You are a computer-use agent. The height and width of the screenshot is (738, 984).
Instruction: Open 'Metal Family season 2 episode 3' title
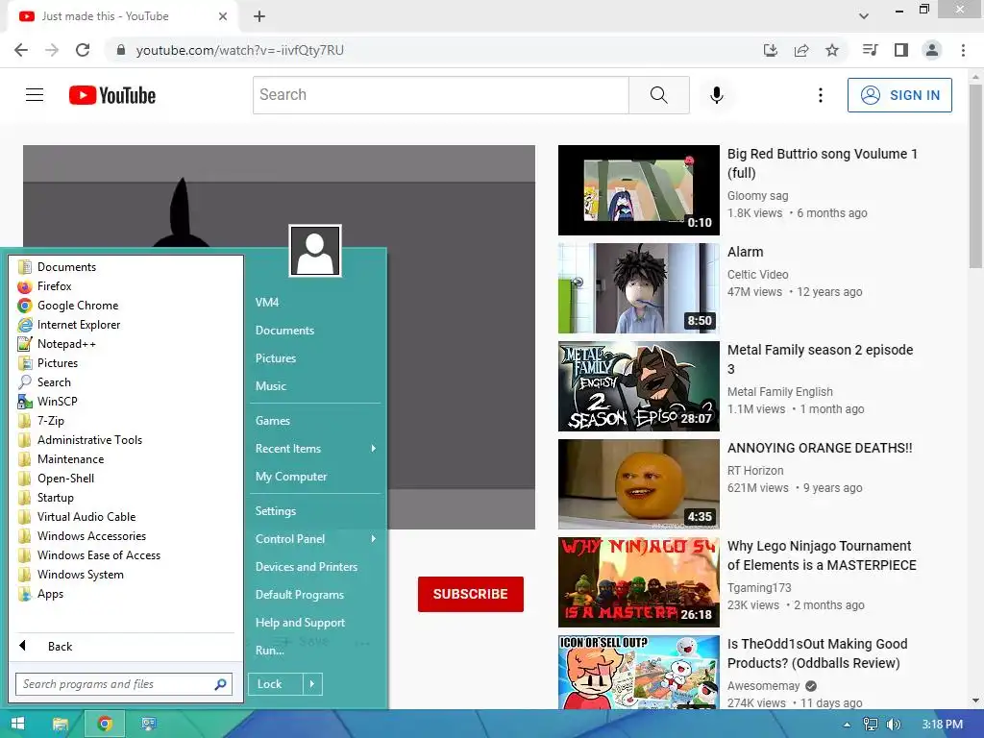pos(821,359)
